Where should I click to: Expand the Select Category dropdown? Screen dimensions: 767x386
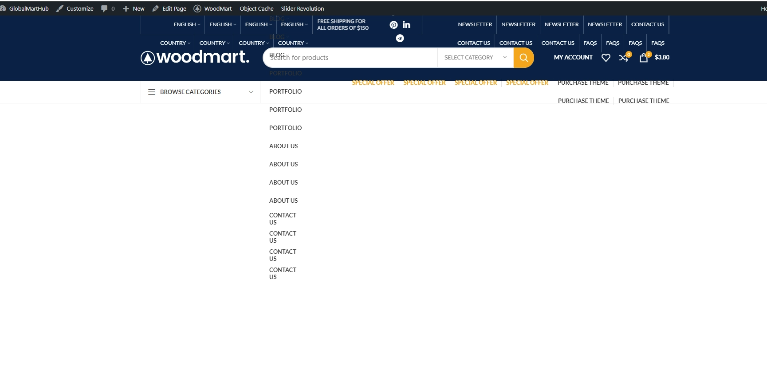pos(476,58)
